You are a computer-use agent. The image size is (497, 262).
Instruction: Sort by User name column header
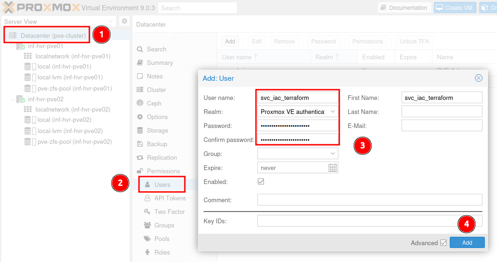264,57
